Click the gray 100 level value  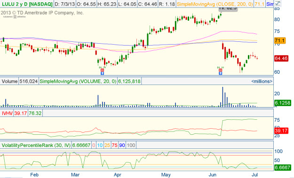(x=131, y=145)
